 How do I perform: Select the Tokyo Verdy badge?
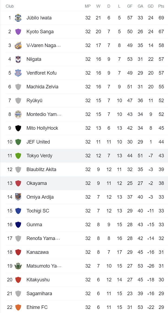point(18,156)
